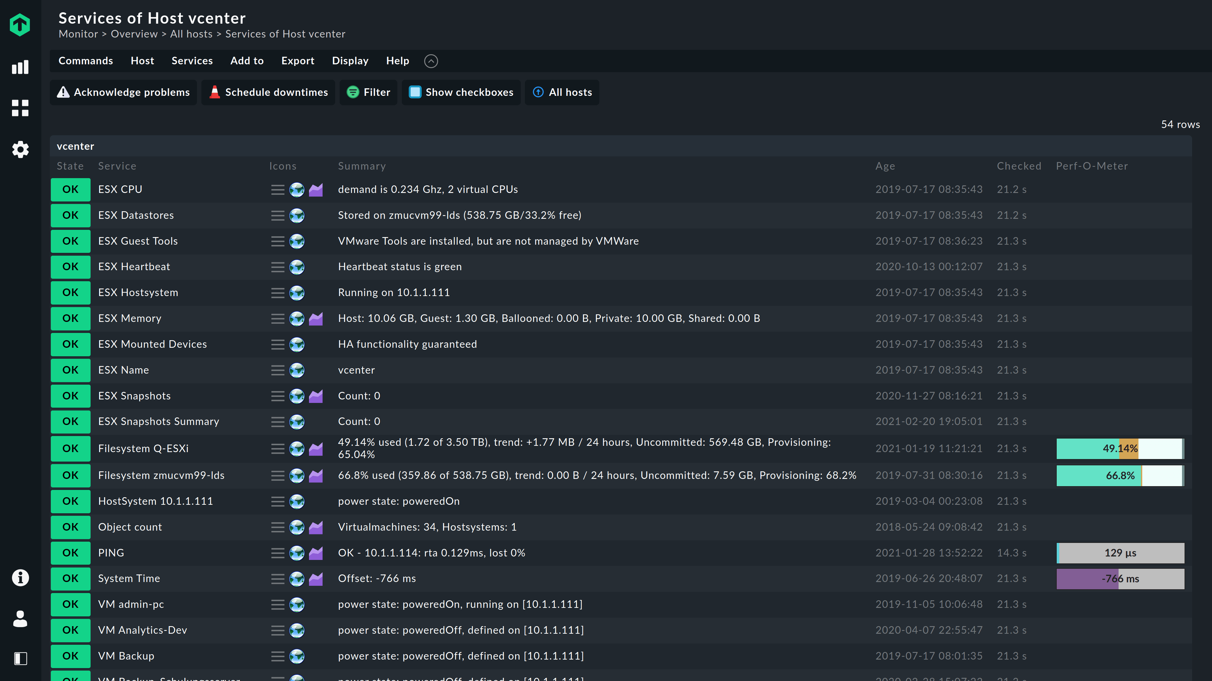Sort by the State column header
1212x681 pixels.
pyautogui.click(x=70, y=166)
